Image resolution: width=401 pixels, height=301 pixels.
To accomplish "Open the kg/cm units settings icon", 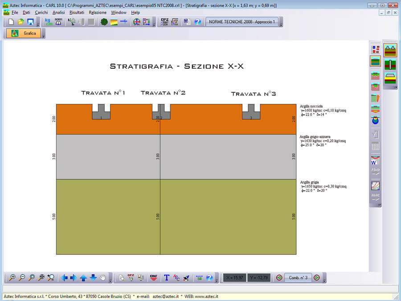I will click(49, 22).
